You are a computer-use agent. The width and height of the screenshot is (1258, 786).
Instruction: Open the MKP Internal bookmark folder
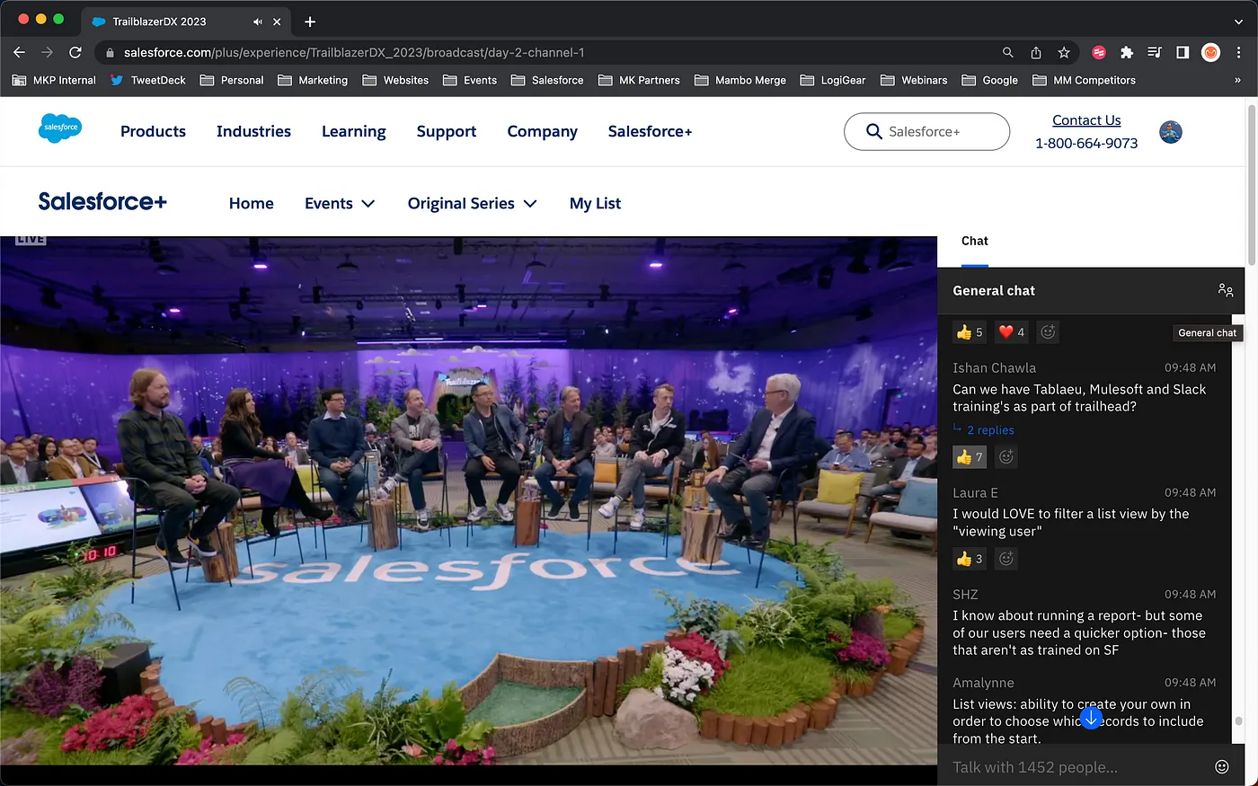pyautogui.click(x=54, y=80)
